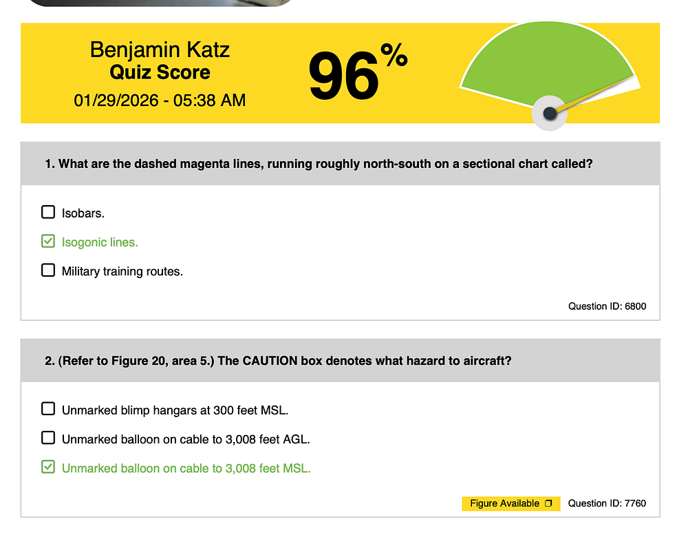Click the 96% quiz score number
Screen dimensions: 688x550
coord(358,72)
